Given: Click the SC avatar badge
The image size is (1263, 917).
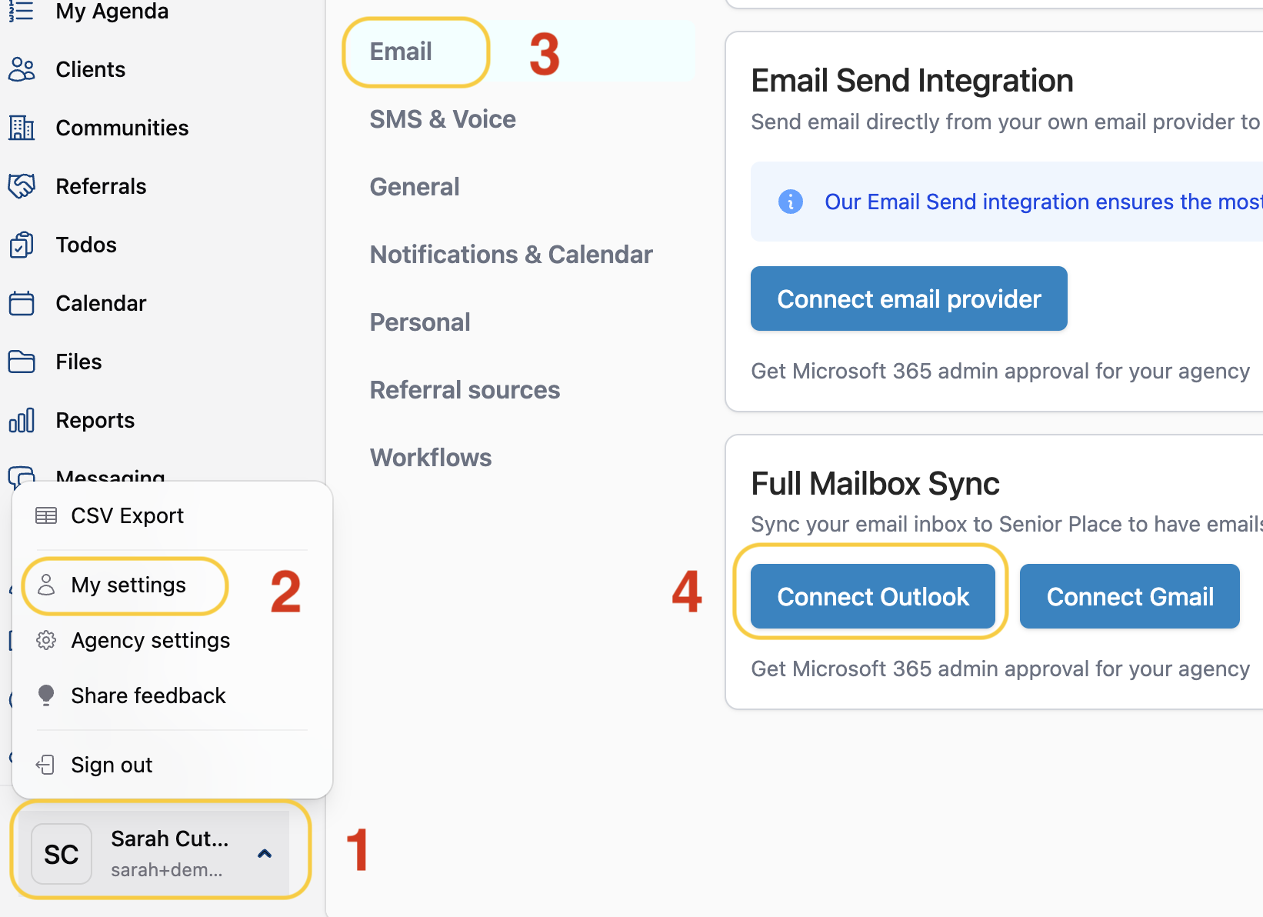Looking at the screenshot, I should (x=62, y=854).
